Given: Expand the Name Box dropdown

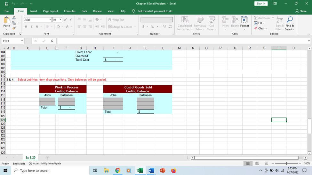Looking at the screenshot, I should (x=22, y=41).
